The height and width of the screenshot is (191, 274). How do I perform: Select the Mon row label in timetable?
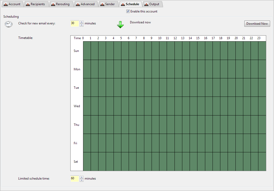point(77,69)
